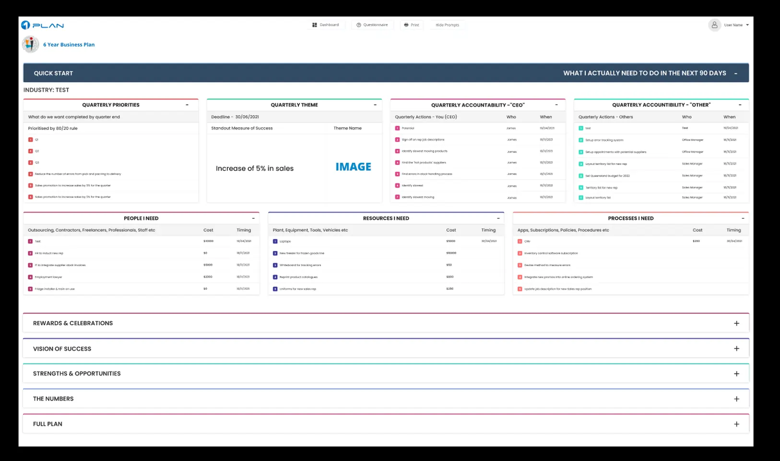The width and height of the screenshot is (780, 461).
Task: Click badge next to Identify slowest moving products
Action: pyautogui.click(x=397, y=151)
